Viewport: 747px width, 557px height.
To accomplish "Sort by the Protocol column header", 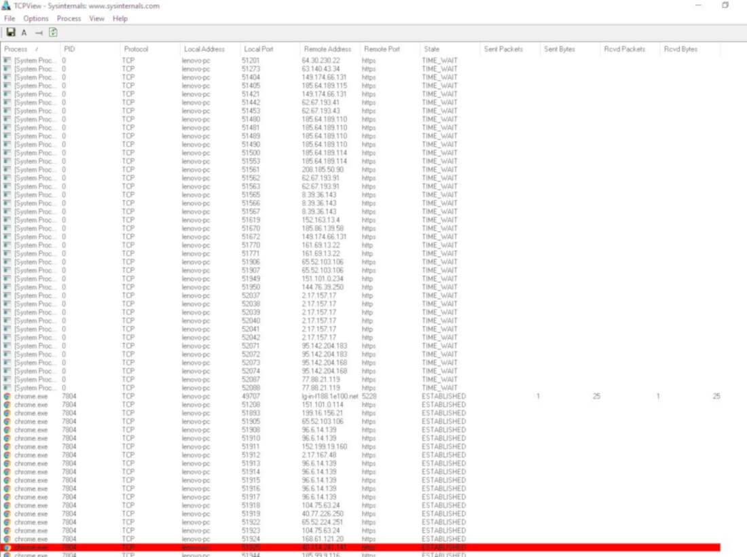I will click(x=150, y=49).
